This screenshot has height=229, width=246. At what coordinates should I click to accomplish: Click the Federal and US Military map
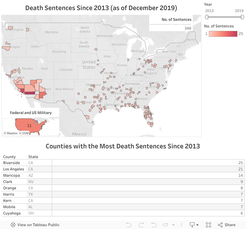tap(31, 125)
